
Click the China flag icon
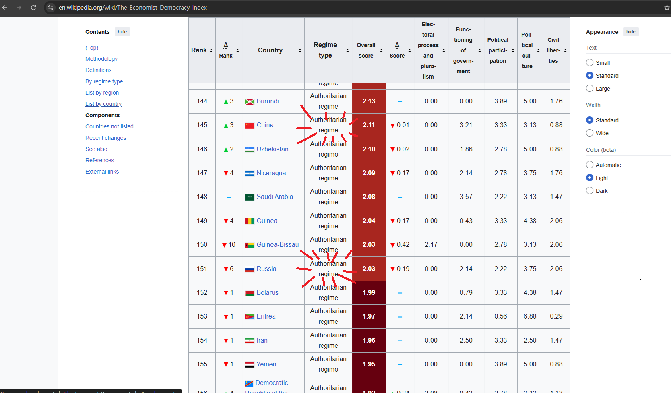(250, 126)
